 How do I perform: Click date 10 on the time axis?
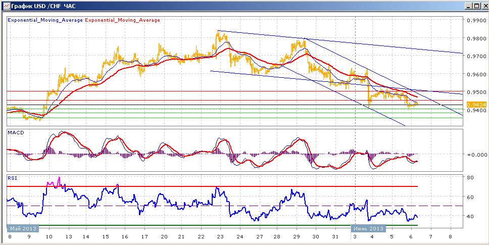(x=50, y=236)
